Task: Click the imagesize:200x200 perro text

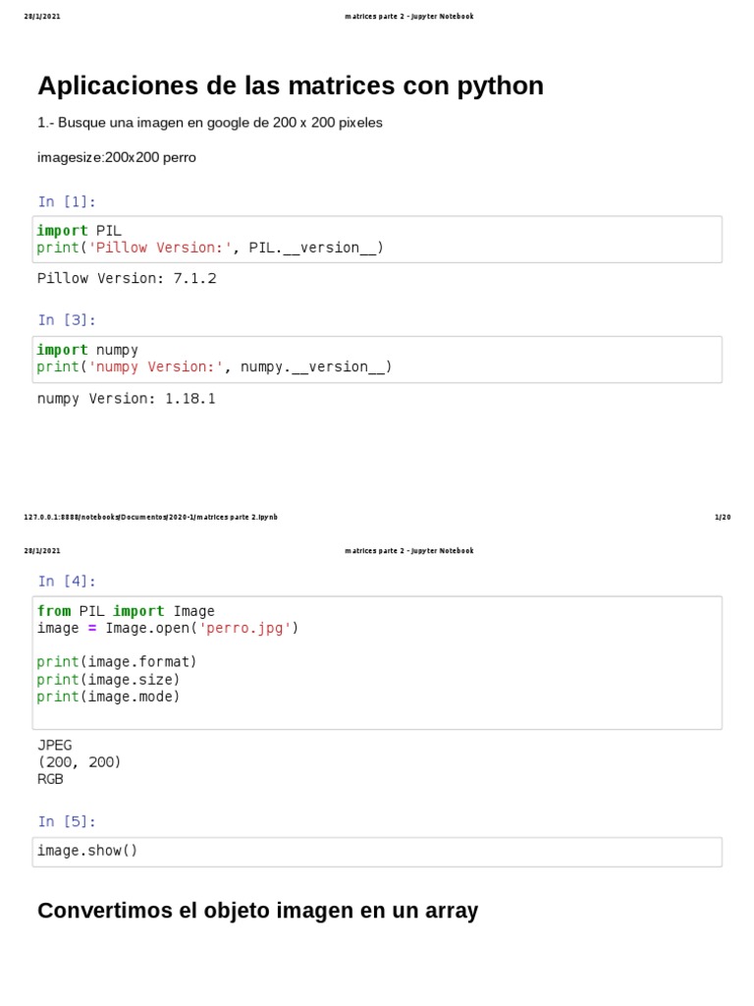Action: (x=117, y=157)
